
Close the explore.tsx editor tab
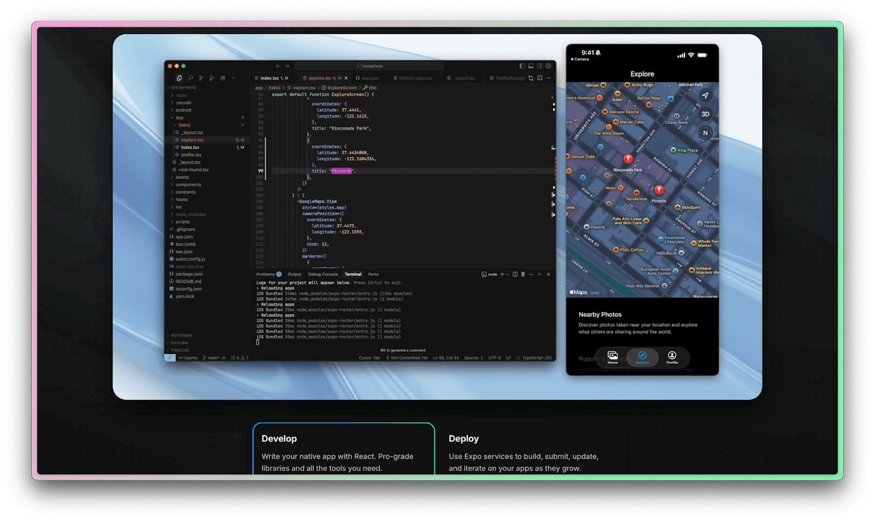[x=346, y=78]
